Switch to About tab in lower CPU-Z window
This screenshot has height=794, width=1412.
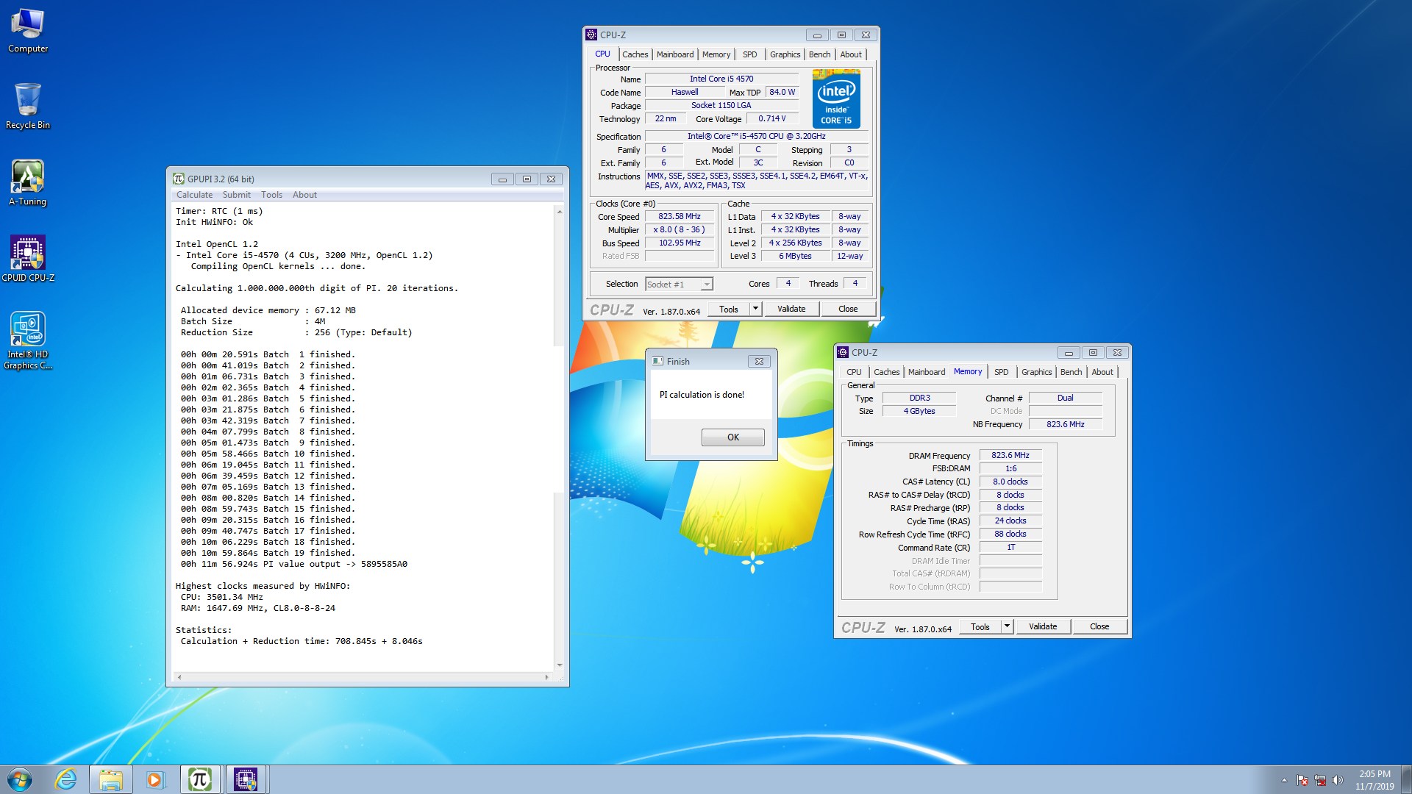click(1102, 372)
